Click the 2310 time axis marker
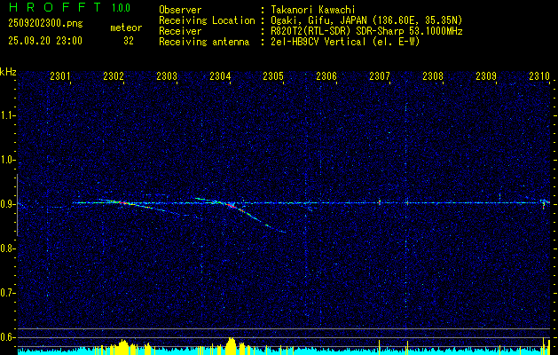The height and width of the screenshot is (355, 558). (539, 75)
